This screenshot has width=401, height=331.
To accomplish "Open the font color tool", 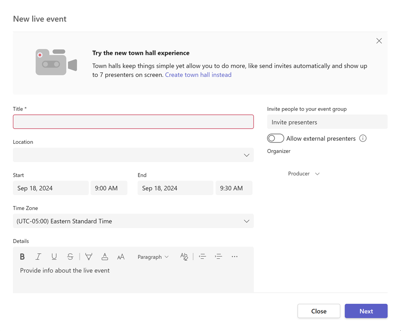I will pos(104,257).
